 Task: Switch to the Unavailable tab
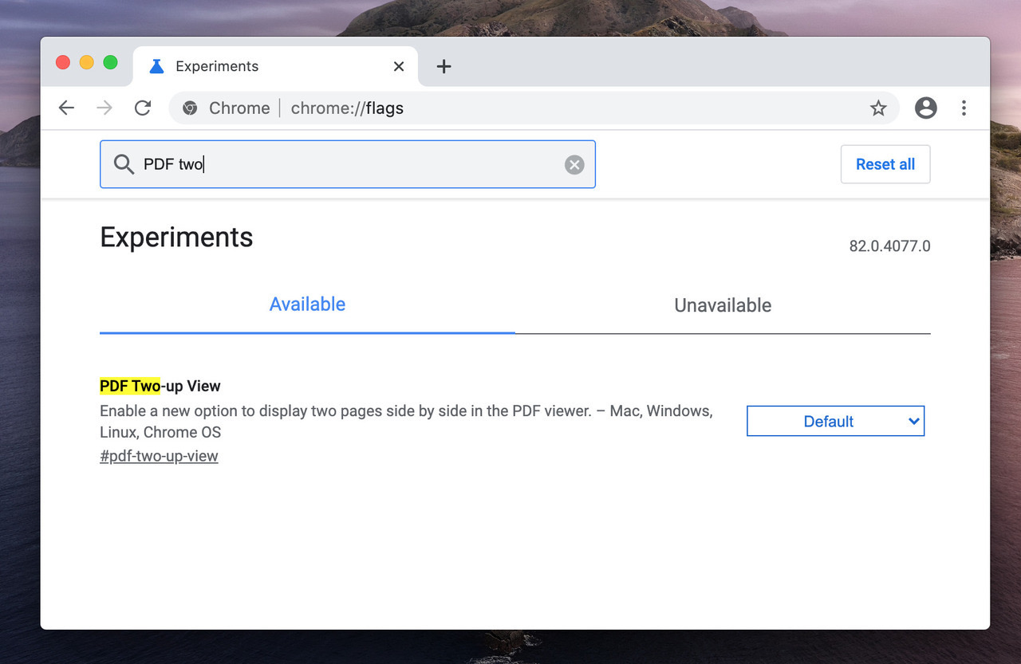pyautogui.click(x=723, y=305)
